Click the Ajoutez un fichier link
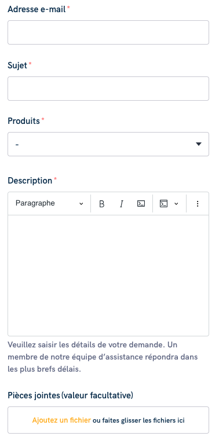Viewport: 219px width, 440px height. 61,420
